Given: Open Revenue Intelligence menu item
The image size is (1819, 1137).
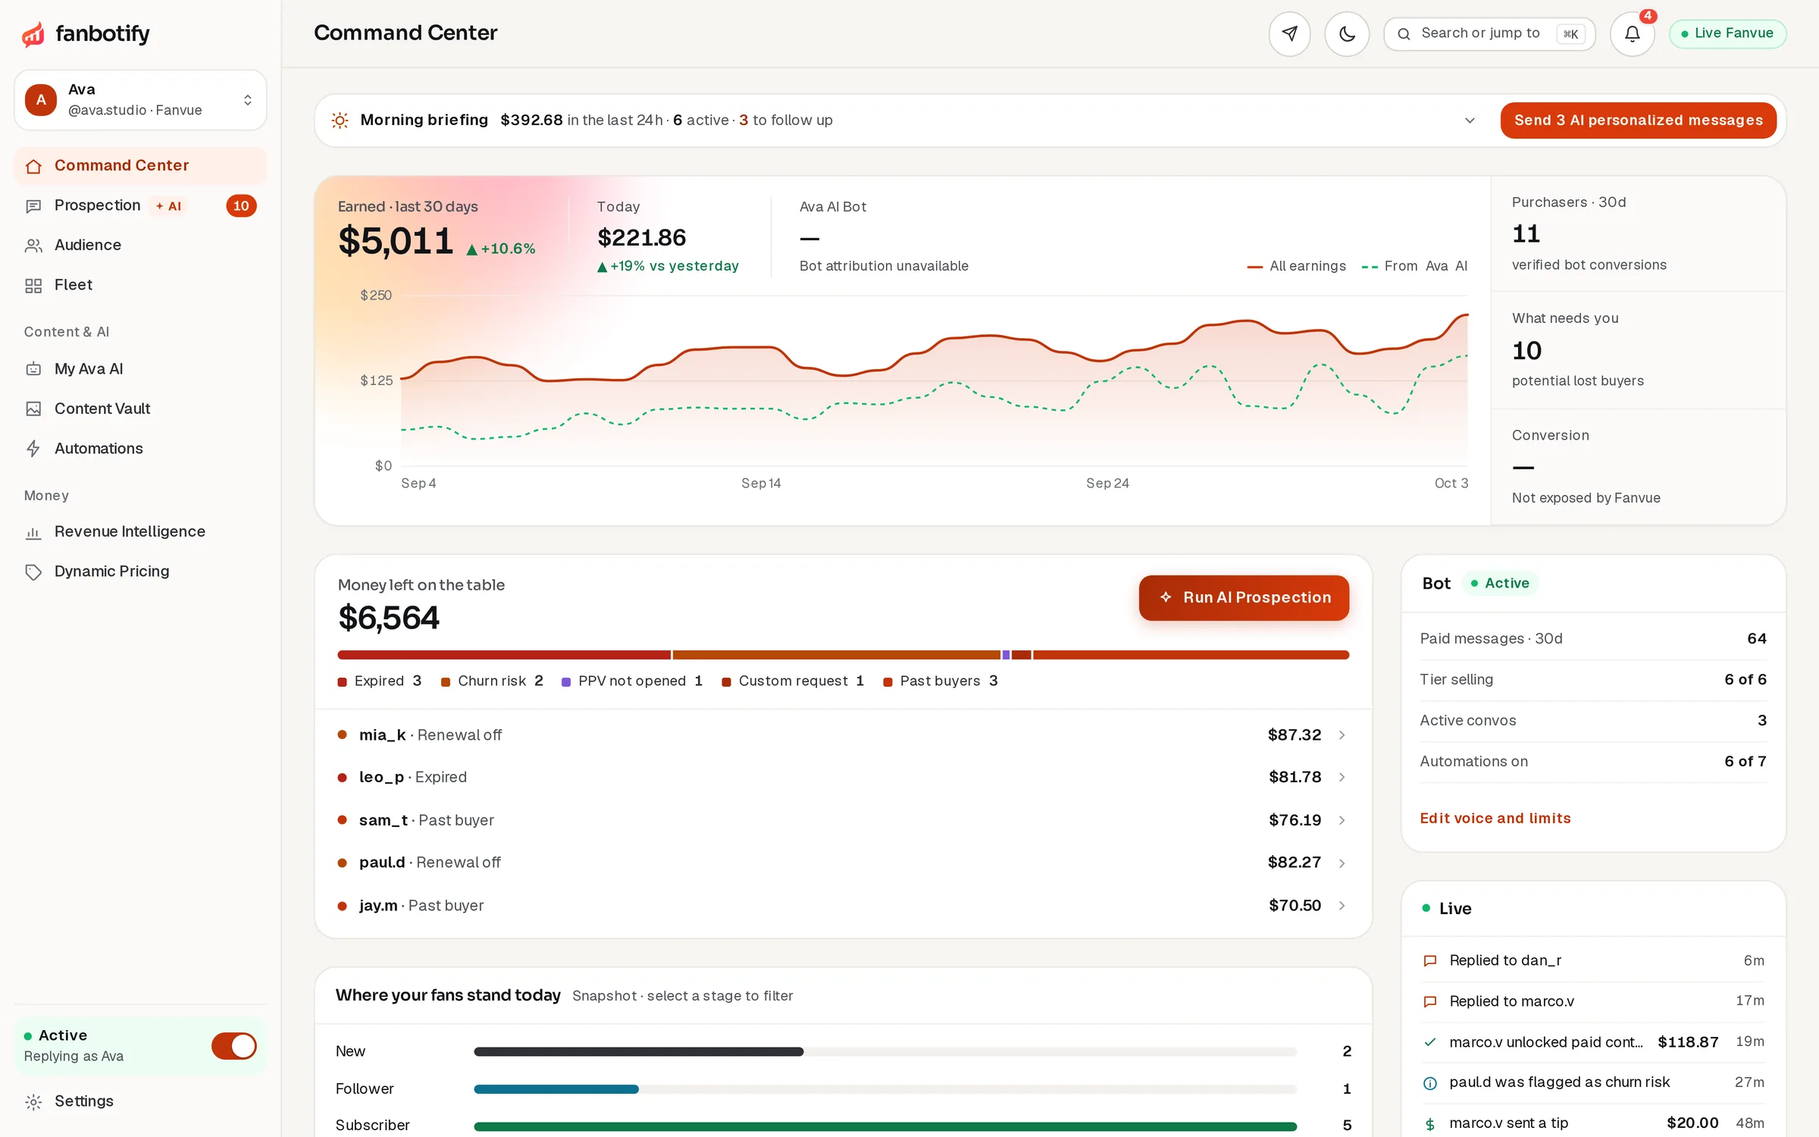Looking at the screenshot, I should pos(140,532).
